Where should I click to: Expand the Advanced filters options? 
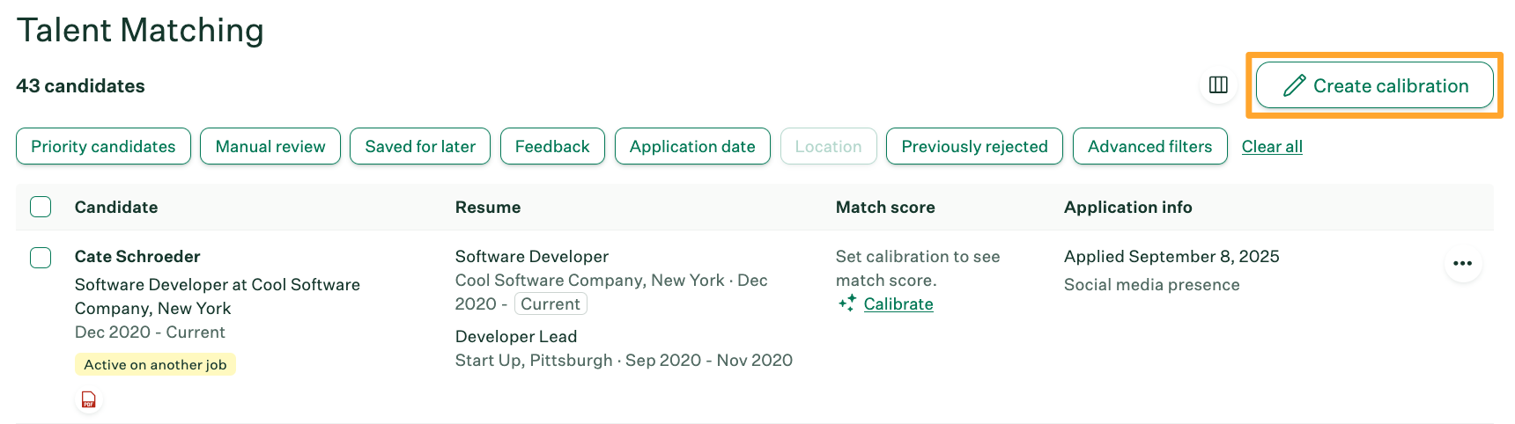click(1149, 146)
